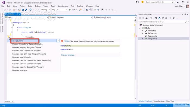This screenshot has width=190, height=107.
Task: Expand the using System submenu arrow
Action: point(58,41)
